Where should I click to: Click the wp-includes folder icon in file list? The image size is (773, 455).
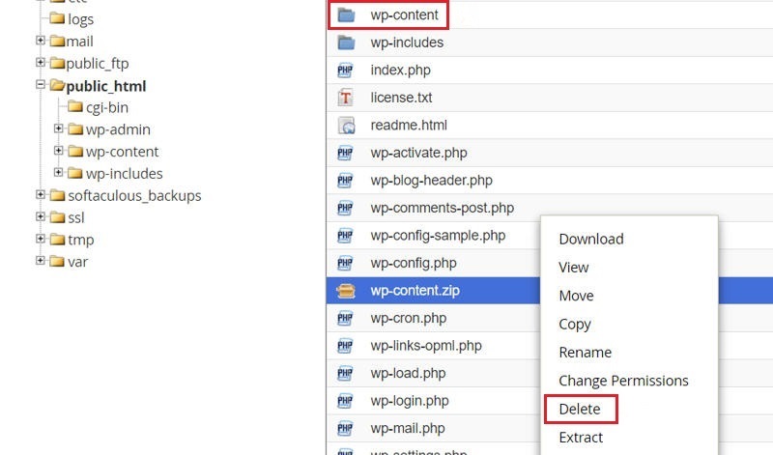(346, 43)
